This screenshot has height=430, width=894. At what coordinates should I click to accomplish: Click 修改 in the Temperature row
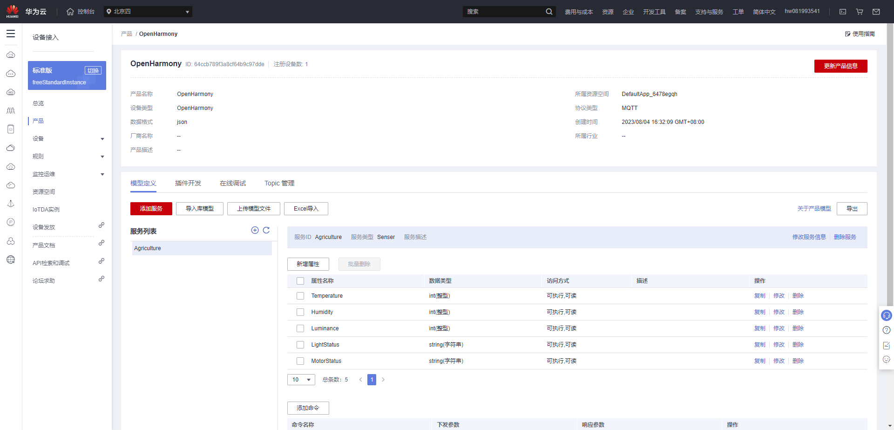coord(779,296)
